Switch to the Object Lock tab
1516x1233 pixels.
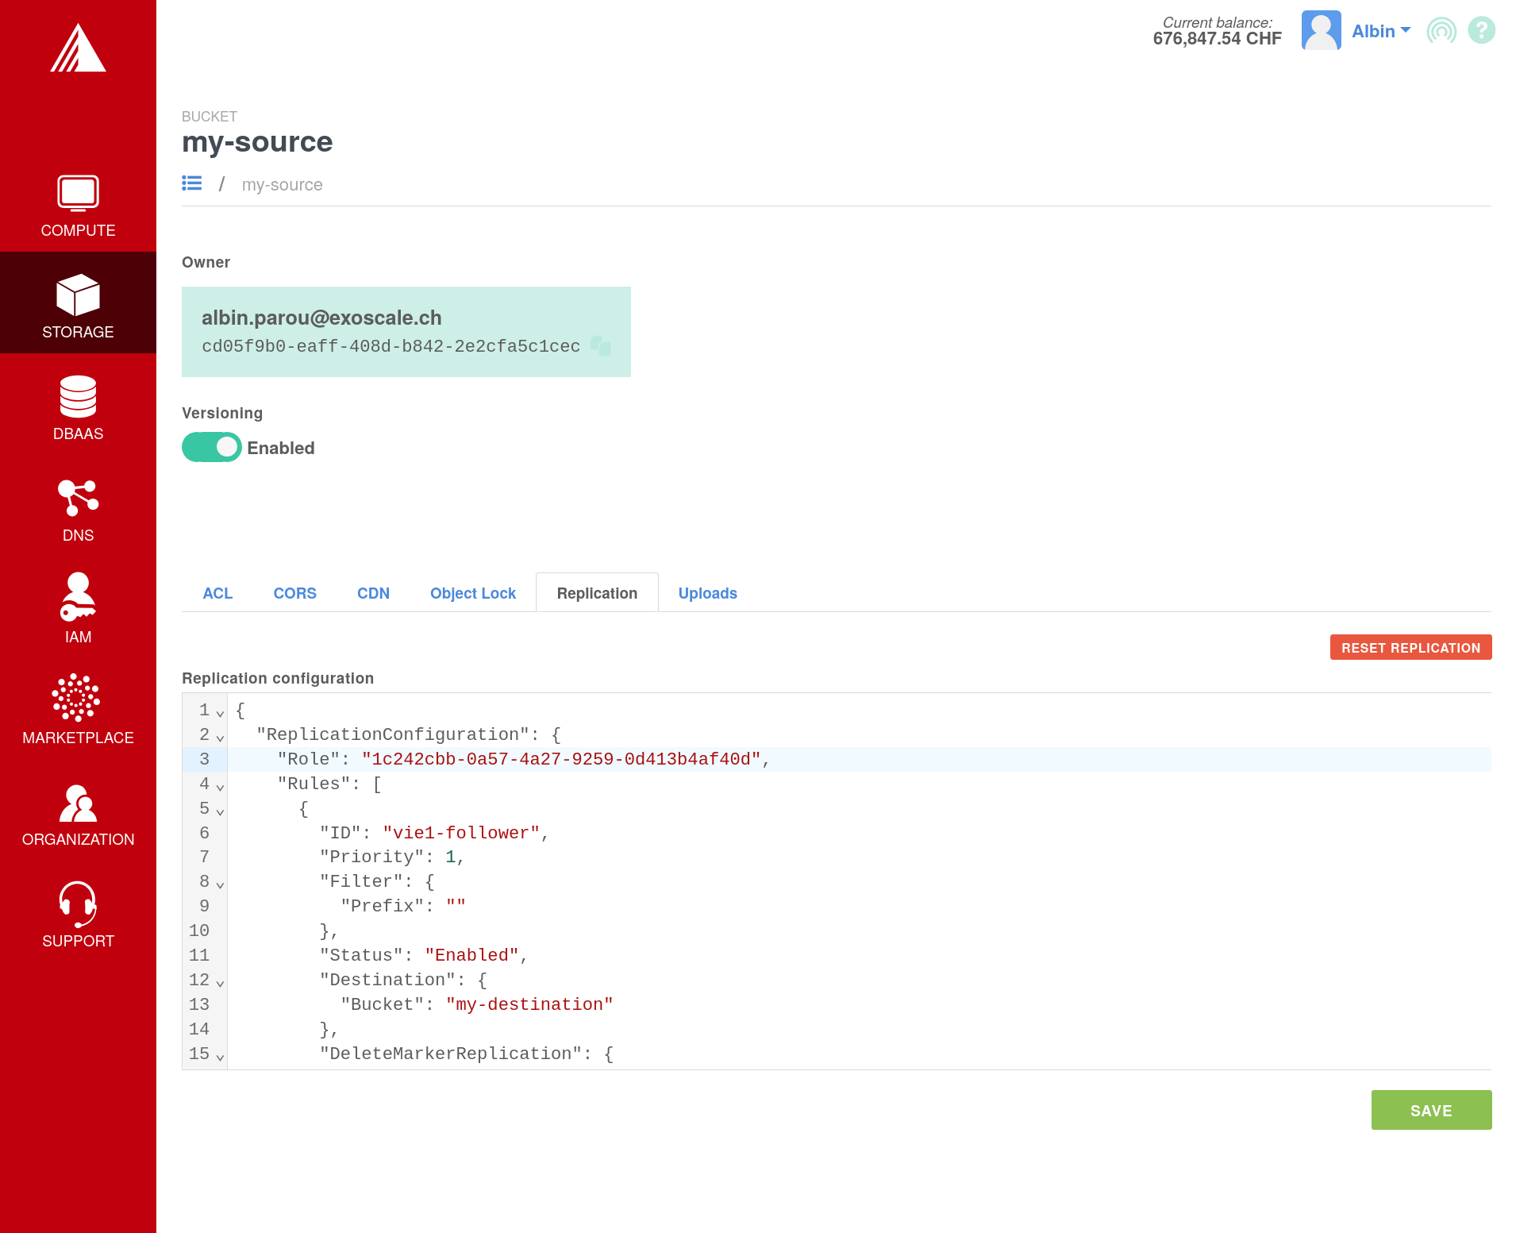pyautogui.click(x=472, y=593)
